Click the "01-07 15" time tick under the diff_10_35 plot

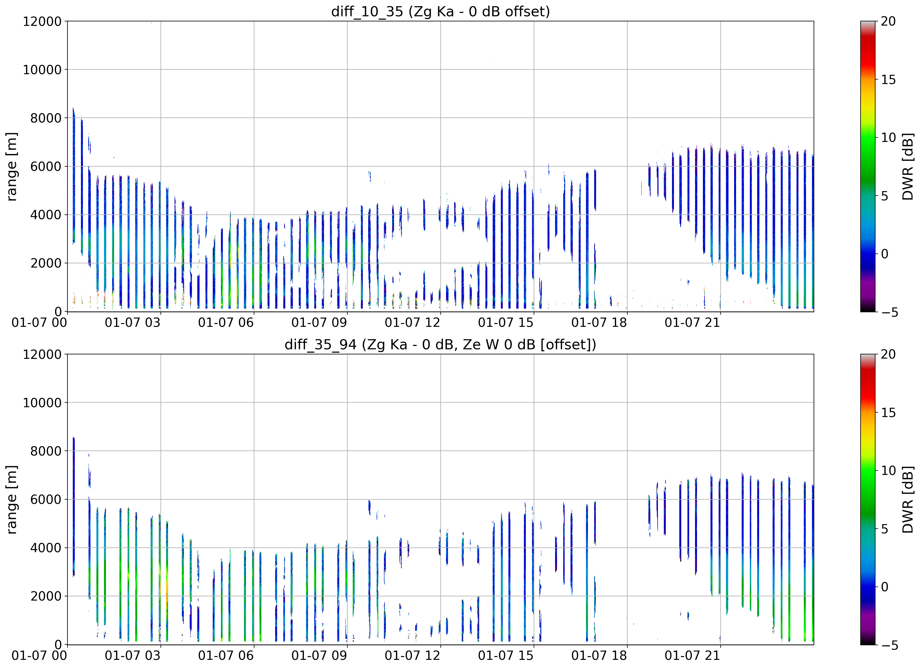[506, 323]
